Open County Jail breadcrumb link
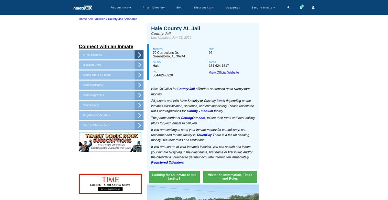 [115, 19]
